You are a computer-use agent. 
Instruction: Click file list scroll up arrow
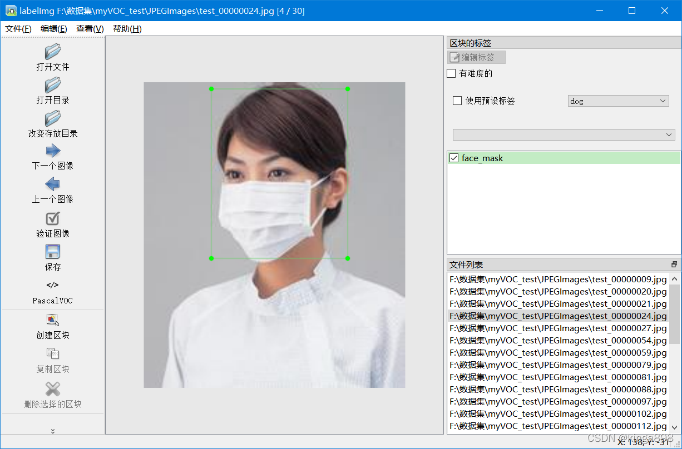coord(674,279)
